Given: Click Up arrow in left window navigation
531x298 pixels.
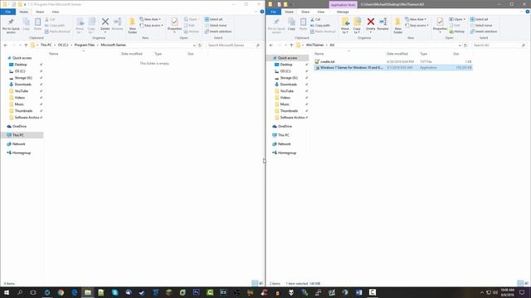Looking at the screenshot, I should coord(26,45).
